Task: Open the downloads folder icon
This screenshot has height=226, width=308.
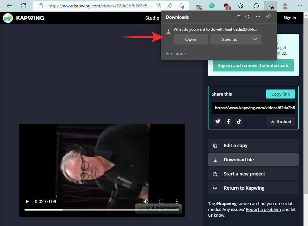Action: pyautogui.click(x=237, y=17)
